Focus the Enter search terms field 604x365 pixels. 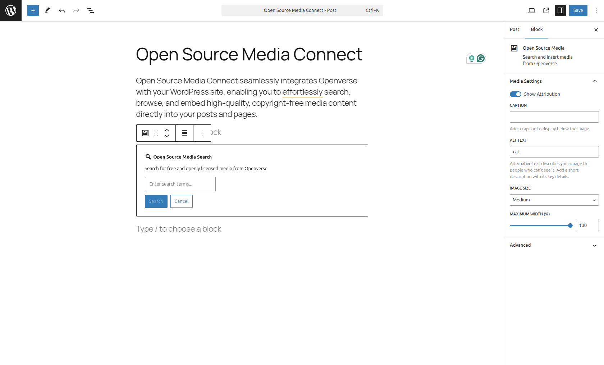[180, 184]
